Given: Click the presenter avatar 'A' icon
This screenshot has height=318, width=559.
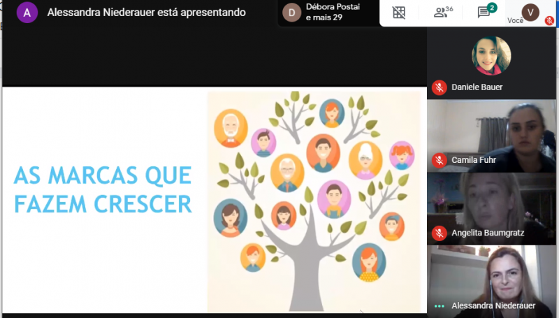Looking at the screenshot, I should click(x=27, y=13).
